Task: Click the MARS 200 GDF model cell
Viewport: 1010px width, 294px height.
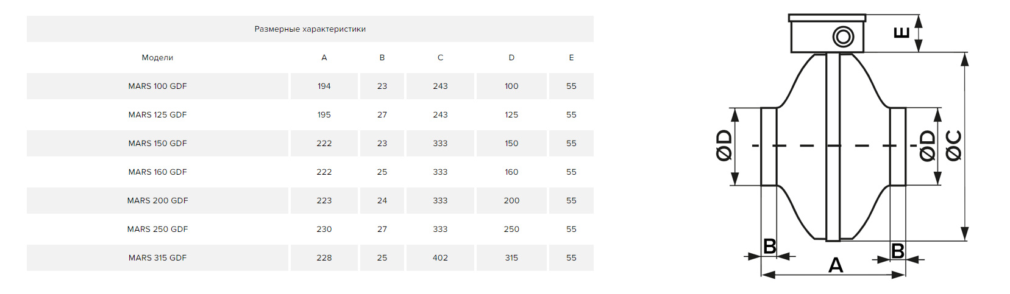Action: coord(157,201)
